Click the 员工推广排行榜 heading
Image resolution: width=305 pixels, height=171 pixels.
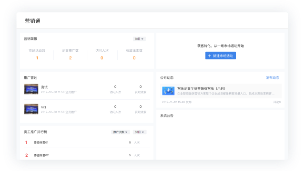tap(36, 132)
